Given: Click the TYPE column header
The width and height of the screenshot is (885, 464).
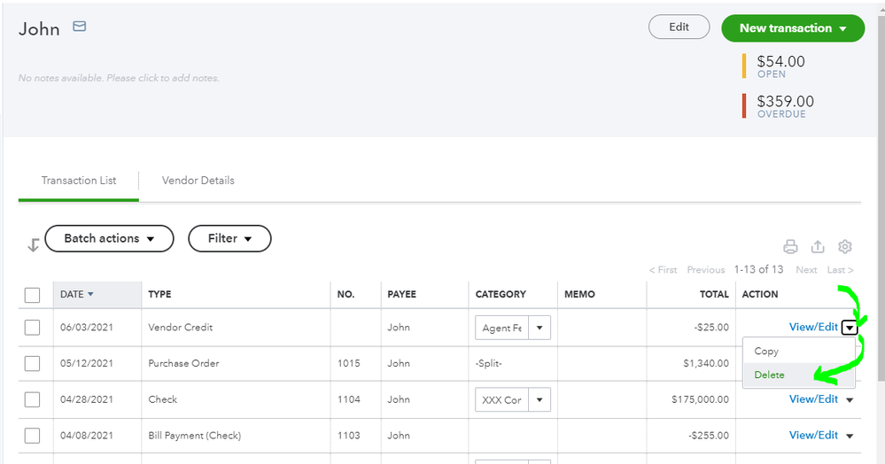Looking at the screenshot, I should click(159, 294).
